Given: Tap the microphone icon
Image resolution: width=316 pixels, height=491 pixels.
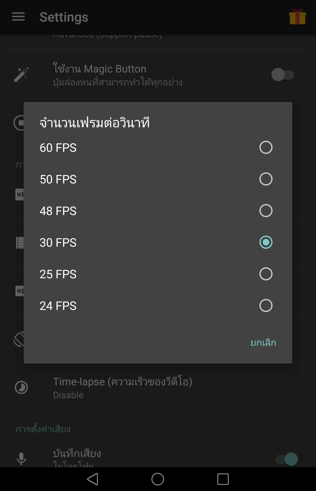Looking at the screenshot, I should click(21, 459).
